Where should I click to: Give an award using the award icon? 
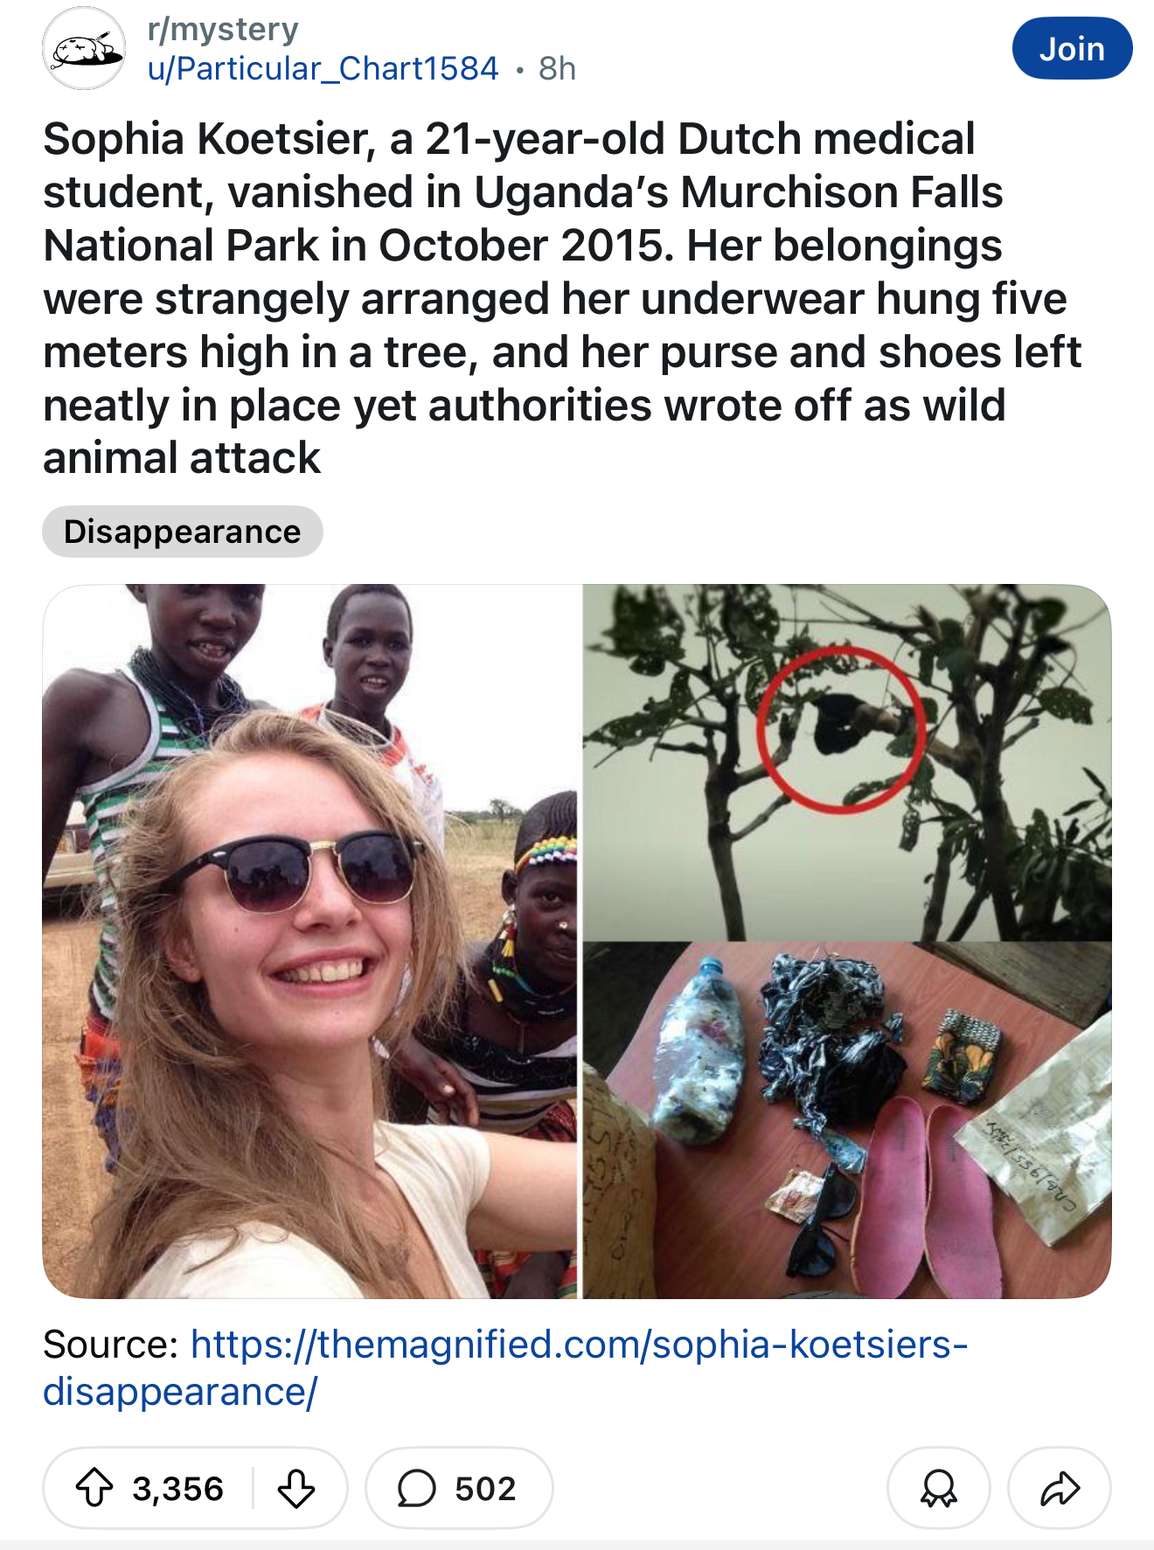(x=939, y=1488)
